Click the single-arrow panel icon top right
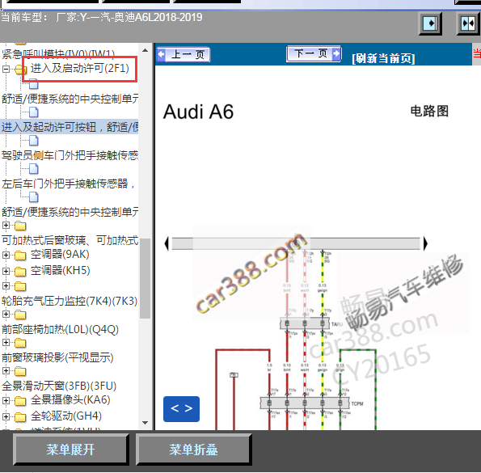This screenshot has width=481, height=473. [430, 23]
